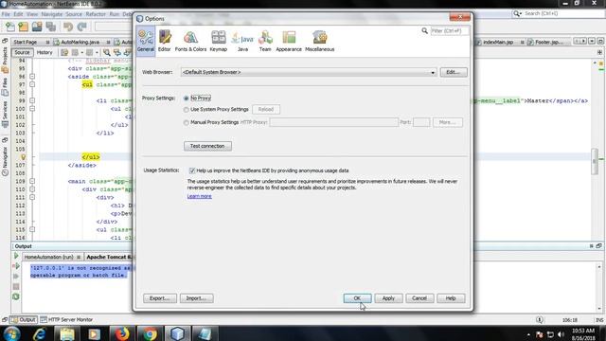Toggle anonymous usage data checkbox

tap(192, 170)
